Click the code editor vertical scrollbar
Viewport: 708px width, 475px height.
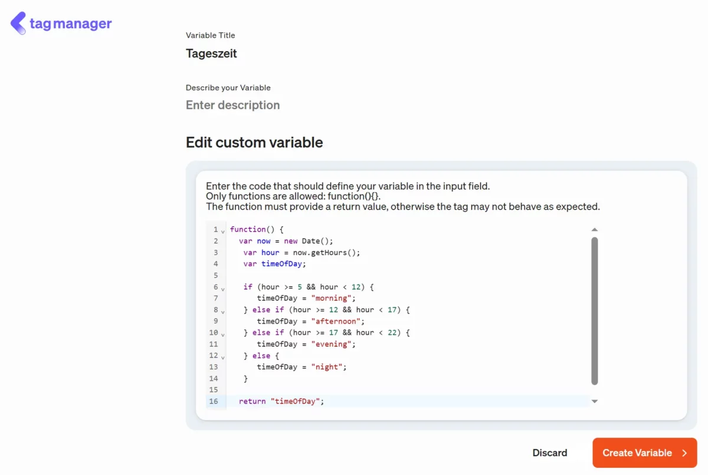tap(594, 311)
